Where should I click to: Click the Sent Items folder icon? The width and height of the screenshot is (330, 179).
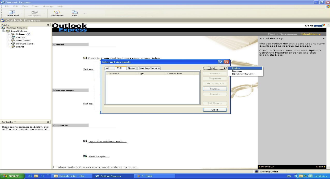(x=13, y=41)
